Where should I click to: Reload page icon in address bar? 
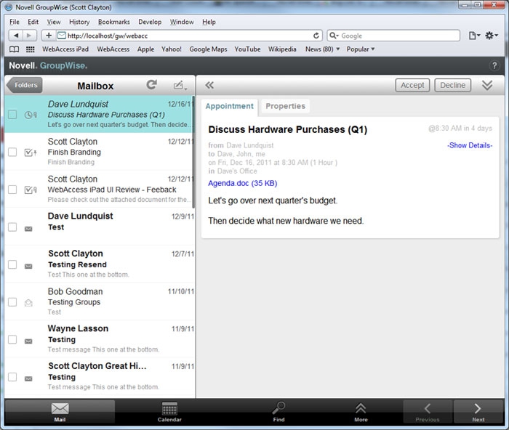(x=316, y=36)
